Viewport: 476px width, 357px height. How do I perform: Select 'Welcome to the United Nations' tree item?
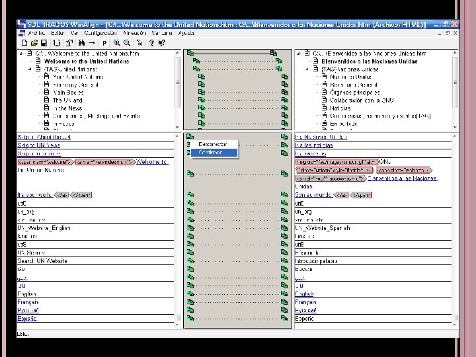tap(87, 61)
